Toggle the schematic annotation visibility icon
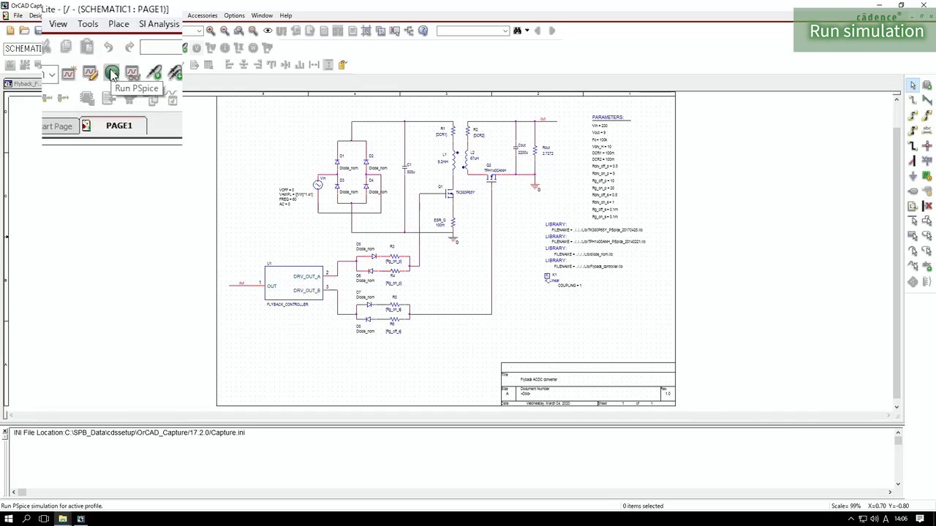Screen dimensions: 936x526 point(266,31)
